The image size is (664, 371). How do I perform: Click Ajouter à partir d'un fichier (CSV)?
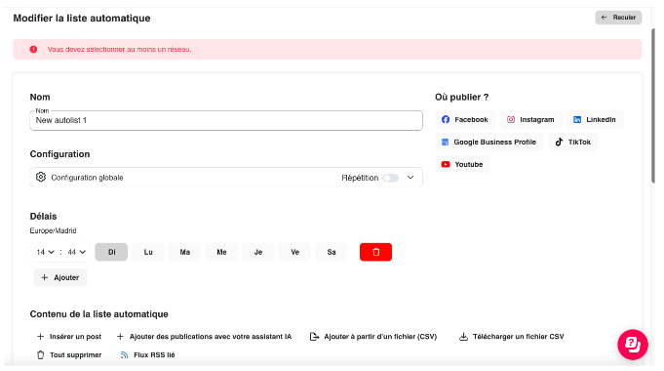pos(373,336)
